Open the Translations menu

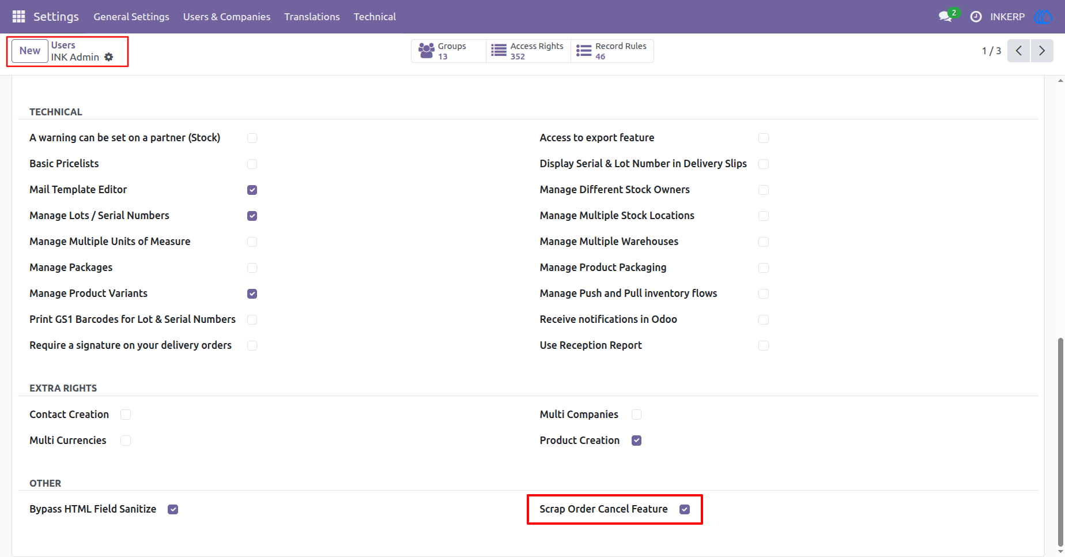click(x=312, y=17)
